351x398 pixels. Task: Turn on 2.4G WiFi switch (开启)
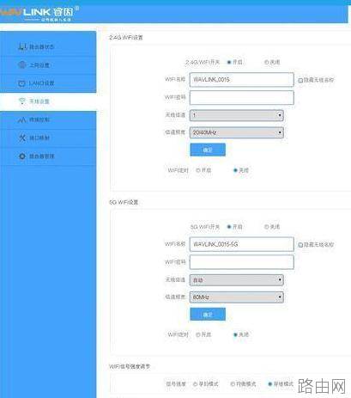[x=229, y=62]
